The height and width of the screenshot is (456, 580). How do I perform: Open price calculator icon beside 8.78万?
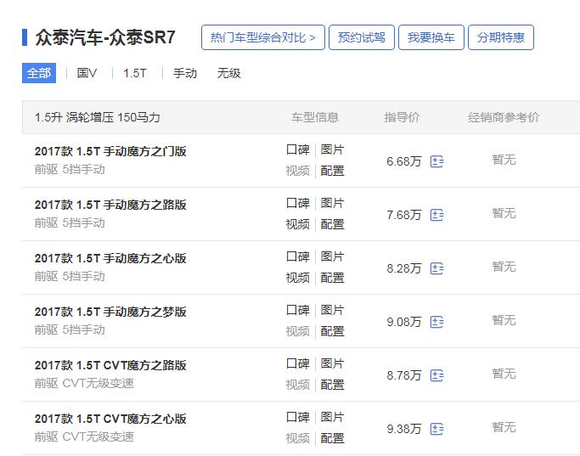[x=436, y=375]
